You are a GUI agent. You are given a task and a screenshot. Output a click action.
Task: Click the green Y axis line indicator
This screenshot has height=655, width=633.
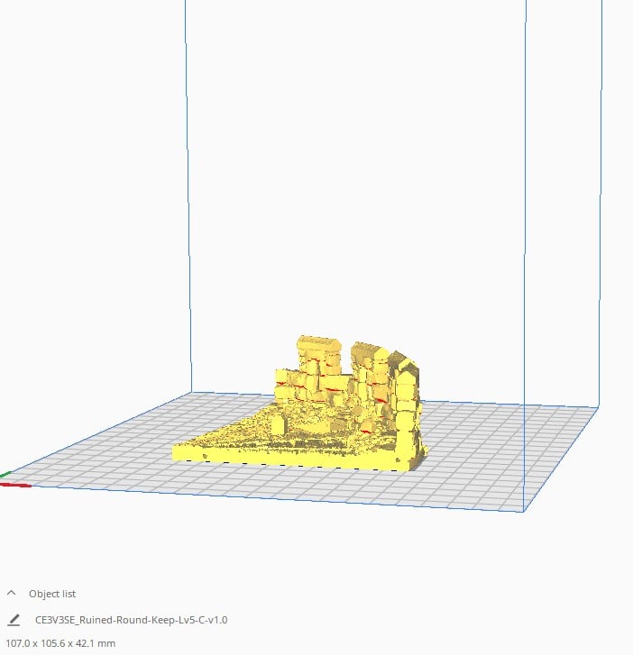click(5, 474)
